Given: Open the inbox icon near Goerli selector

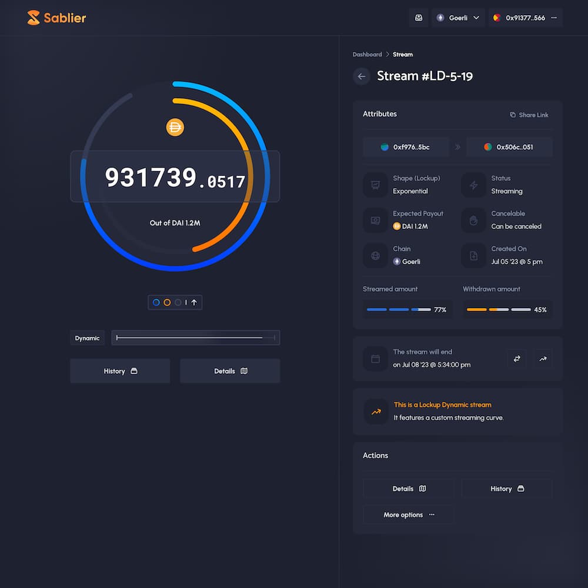Looking at the screenshot, I should [x=419, y=18].
